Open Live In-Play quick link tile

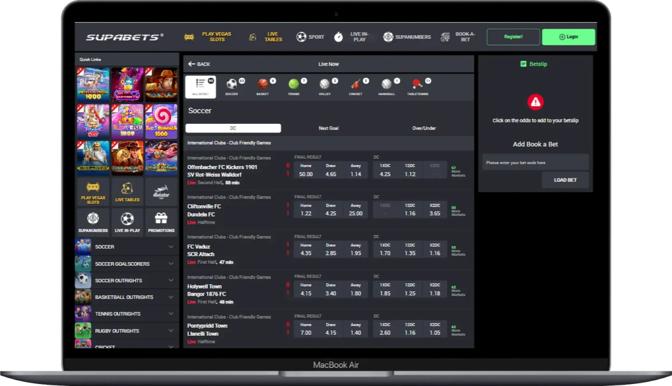[x=127, y=222]
